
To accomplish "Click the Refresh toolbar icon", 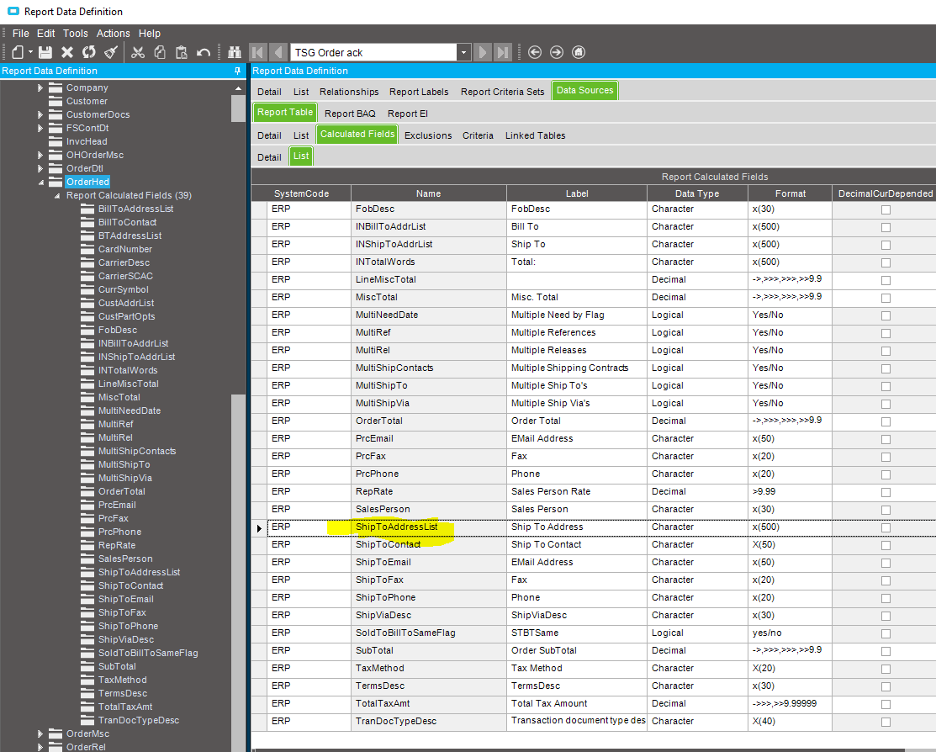I will coord(88,52).
